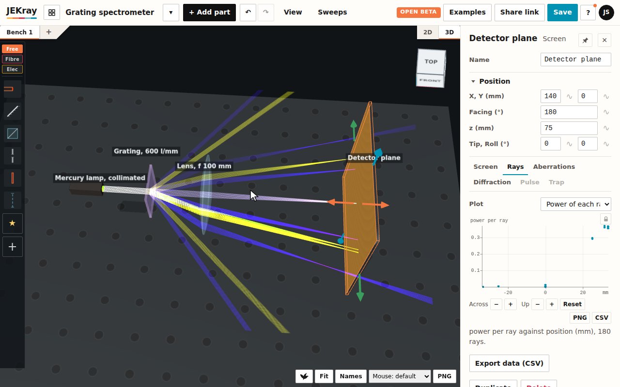The height and width of the screenshot is (387, 620).
Task: Open the Sweeps menu
Action: (332, 13)
